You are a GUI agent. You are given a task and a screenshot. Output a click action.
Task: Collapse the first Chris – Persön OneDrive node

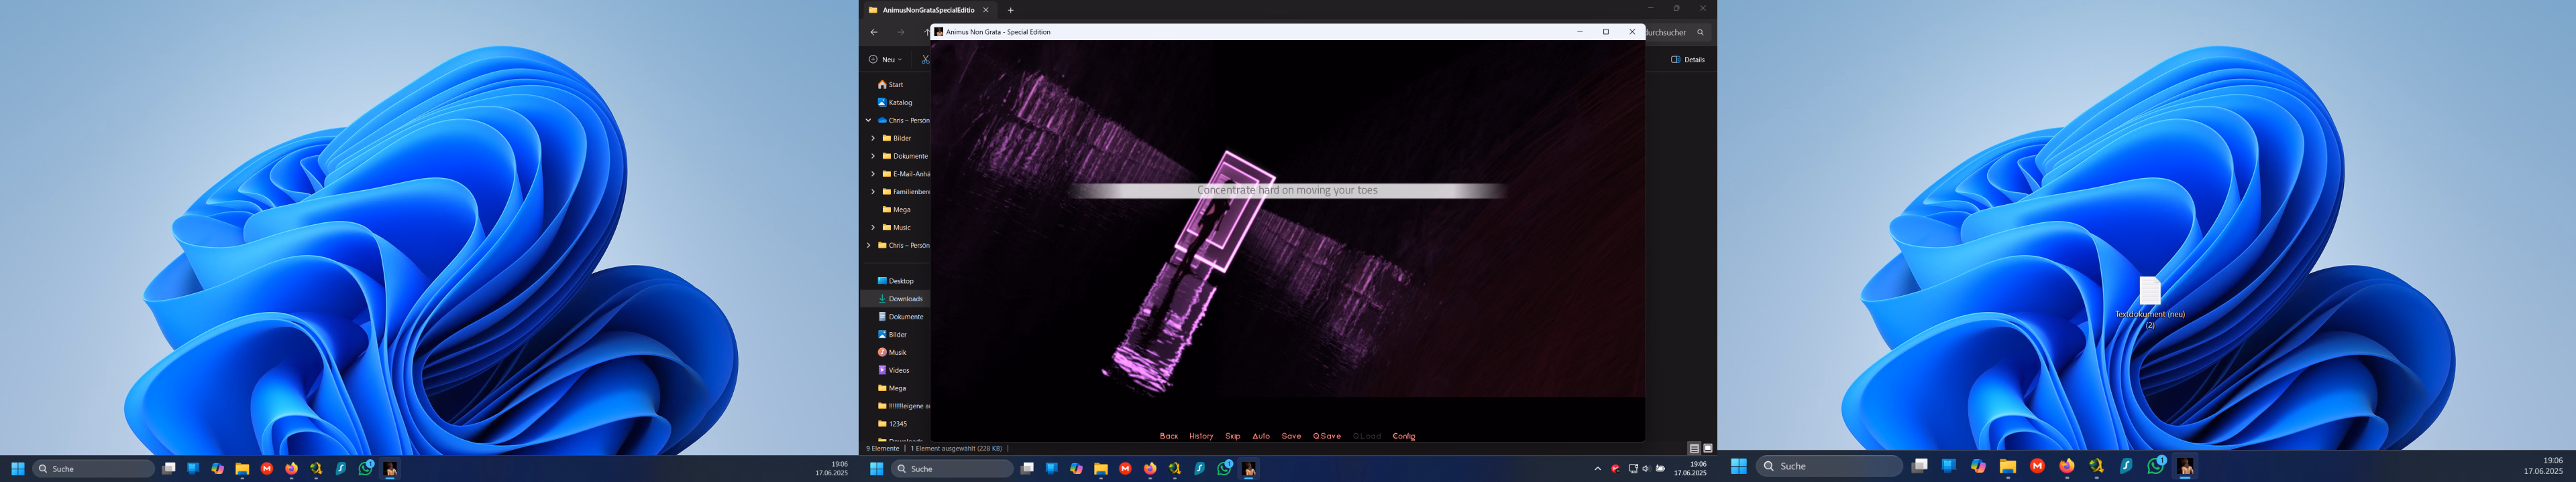pyautogui.click(x=868, y=120)
